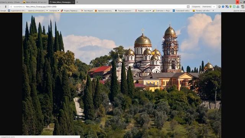Close the New_Athos_Closeup.jpg tab
Screen dimensions: 245x138
pos(73,2)
